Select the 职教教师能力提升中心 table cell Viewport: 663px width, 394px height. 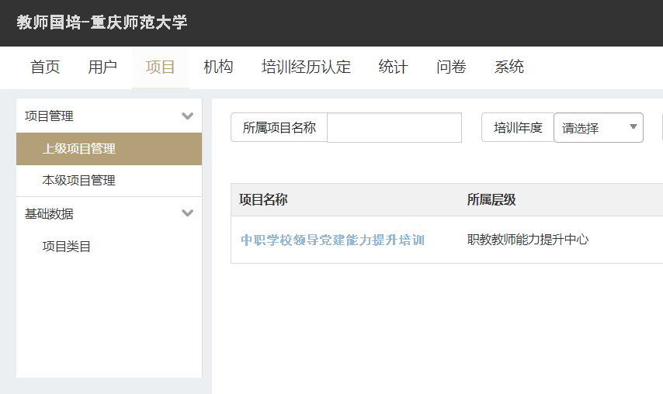[528, 240]
